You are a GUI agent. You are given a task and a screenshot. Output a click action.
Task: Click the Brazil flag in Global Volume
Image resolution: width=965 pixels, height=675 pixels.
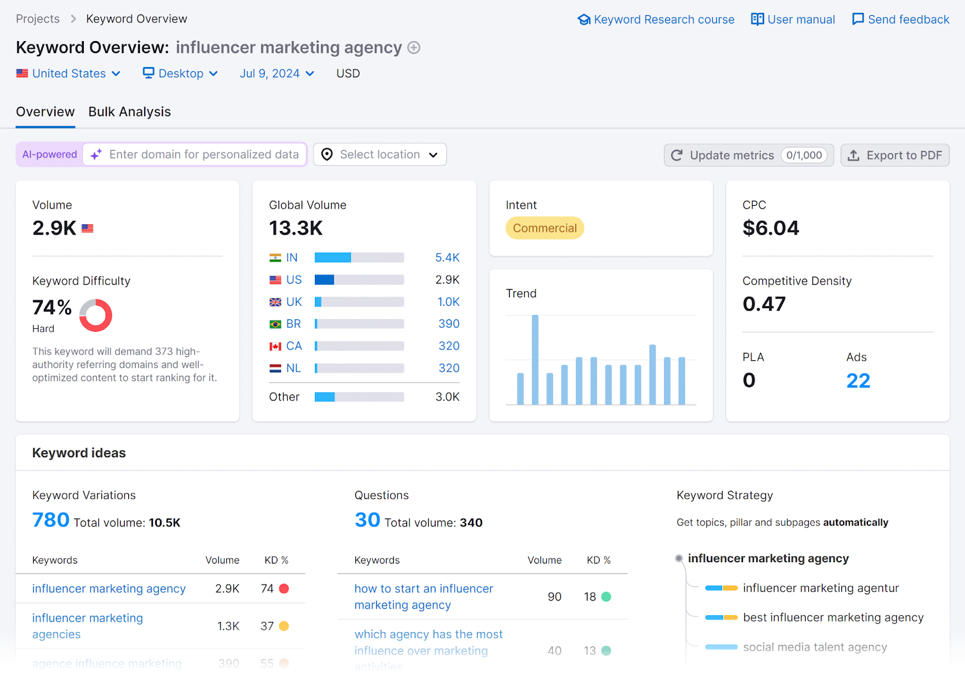click(x=275, y=325)
